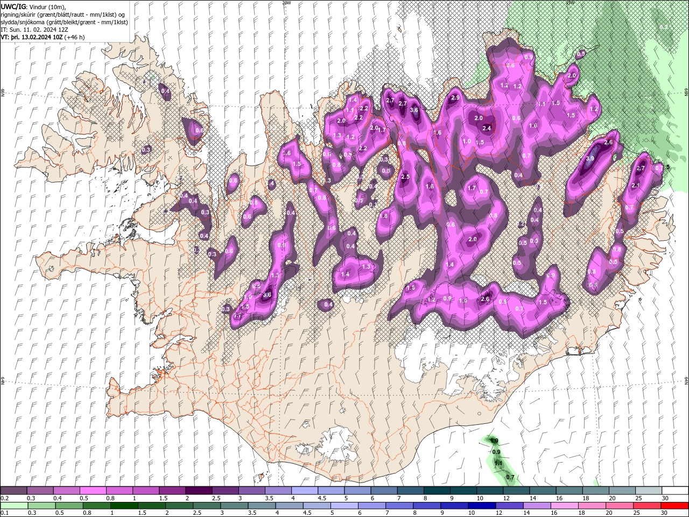Click the green 1.9 rain value offshore
The width and height of the screenshot is (689, 517).
pyautogui.click(x=494, y=441)
